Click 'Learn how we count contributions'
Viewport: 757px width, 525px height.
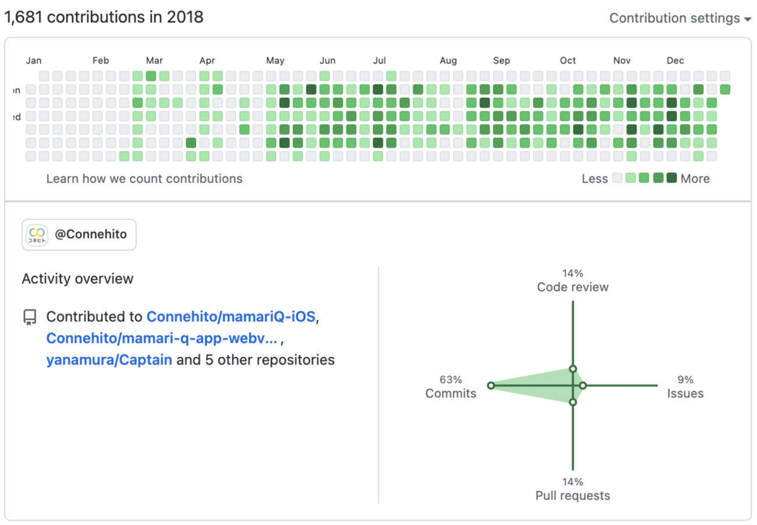pyautogui.click(x=144, y=178)
